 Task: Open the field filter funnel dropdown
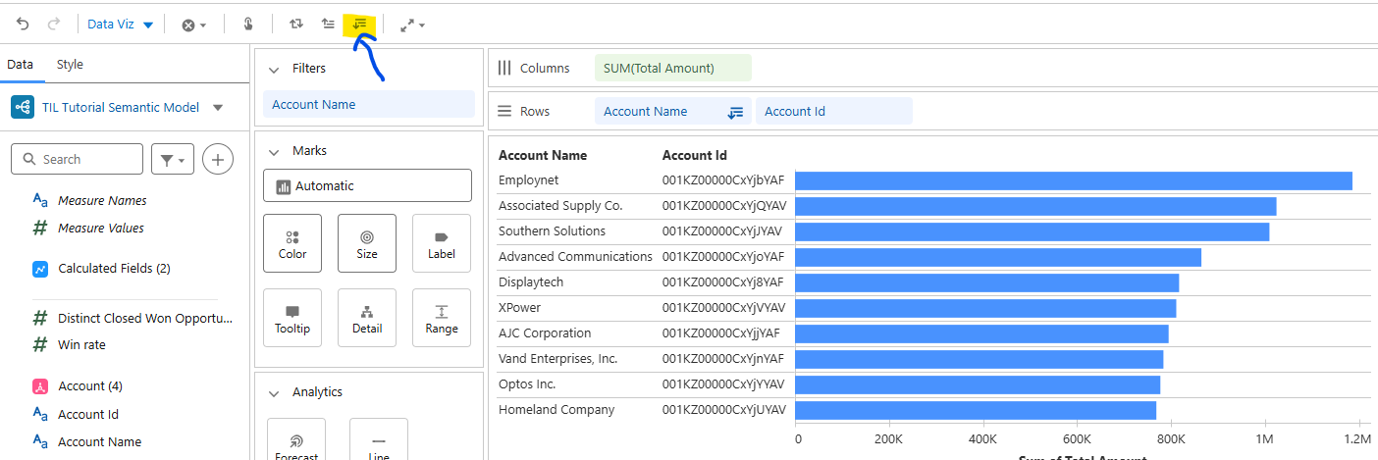(173, 159)
